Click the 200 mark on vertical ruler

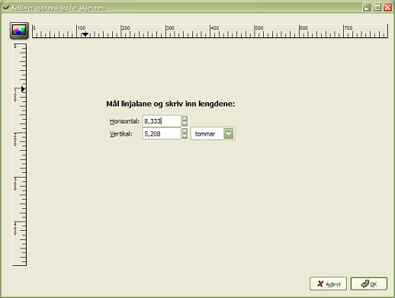(x=15, y=139)
